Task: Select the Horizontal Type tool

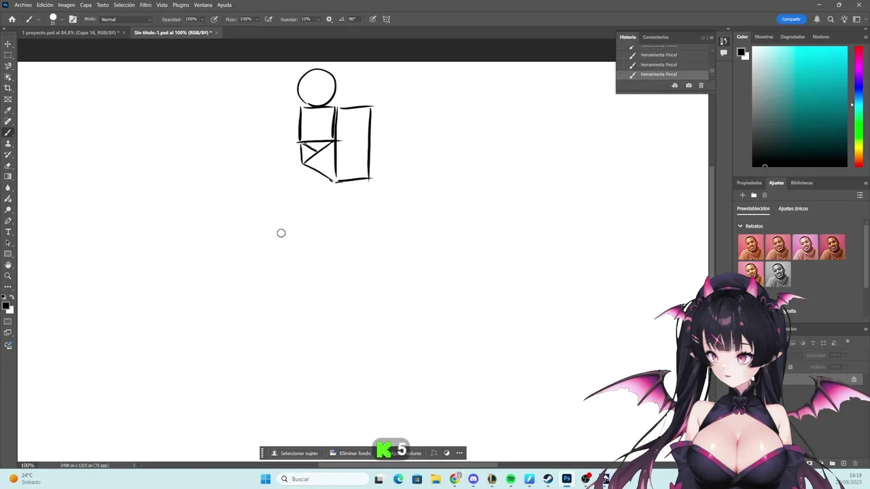Action: 8,232
